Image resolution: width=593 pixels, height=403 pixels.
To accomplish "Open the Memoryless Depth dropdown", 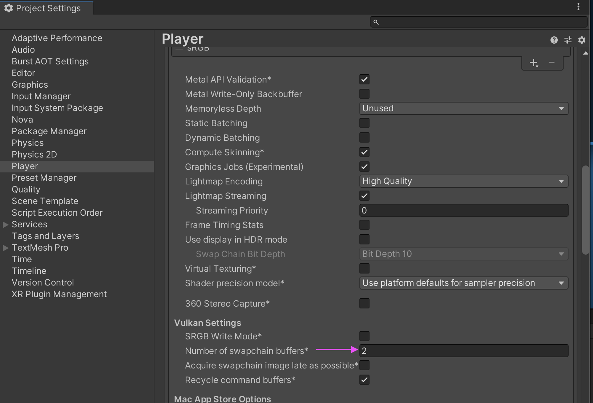I will (x=463, y=108).
